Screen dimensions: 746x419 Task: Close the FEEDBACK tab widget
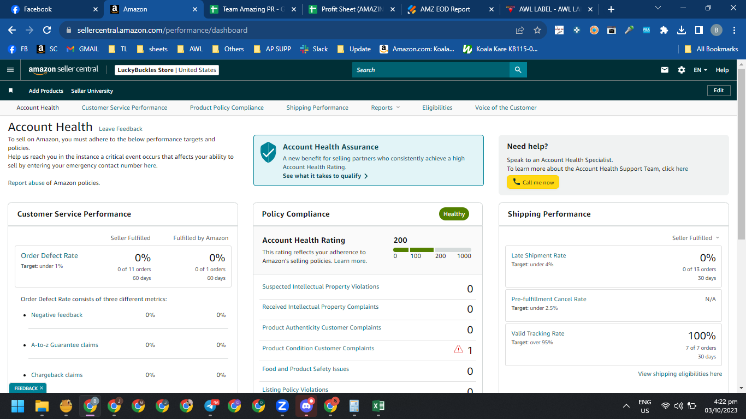[x=42, y=388]
